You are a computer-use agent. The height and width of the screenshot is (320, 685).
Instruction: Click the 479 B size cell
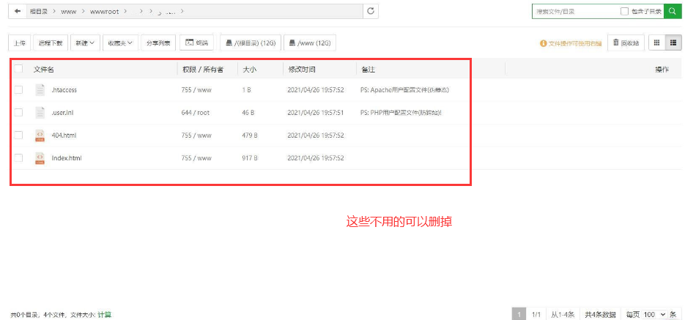click(x=250, y=135)
